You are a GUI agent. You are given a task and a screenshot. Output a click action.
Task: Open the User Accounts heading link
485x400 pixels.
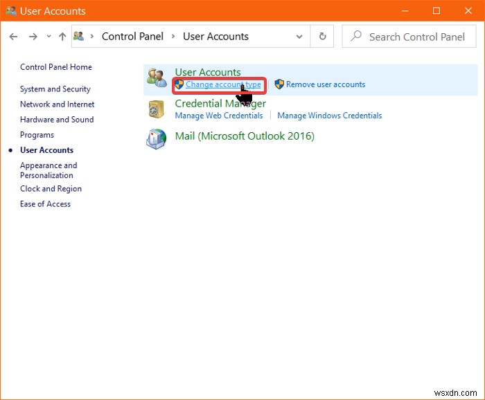(208, 72)
